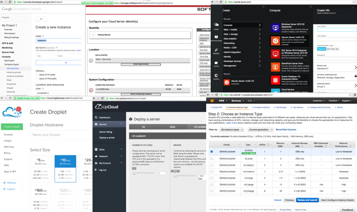Select Ubuntu Server 14.04 LTS compute tile icon

click(x=275, y=41)
